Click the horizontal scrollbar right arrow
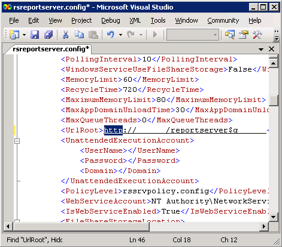 [264, 226]
